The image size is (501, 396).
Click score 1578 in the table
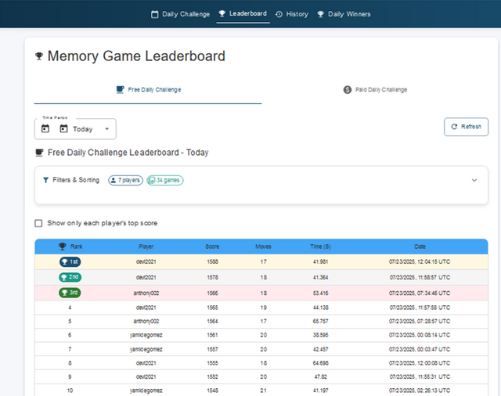coord(212,278)
